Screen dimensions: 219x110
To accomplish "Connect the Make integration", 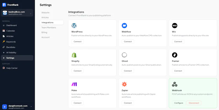I will coord(77,103).
